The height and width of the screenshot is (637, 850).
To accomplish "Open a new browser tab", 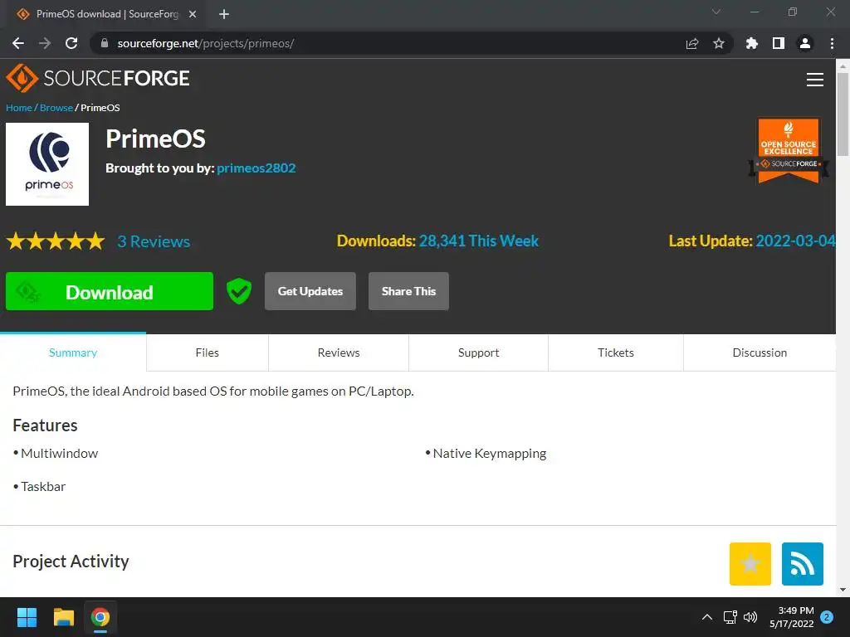I will tap(224, 14).
